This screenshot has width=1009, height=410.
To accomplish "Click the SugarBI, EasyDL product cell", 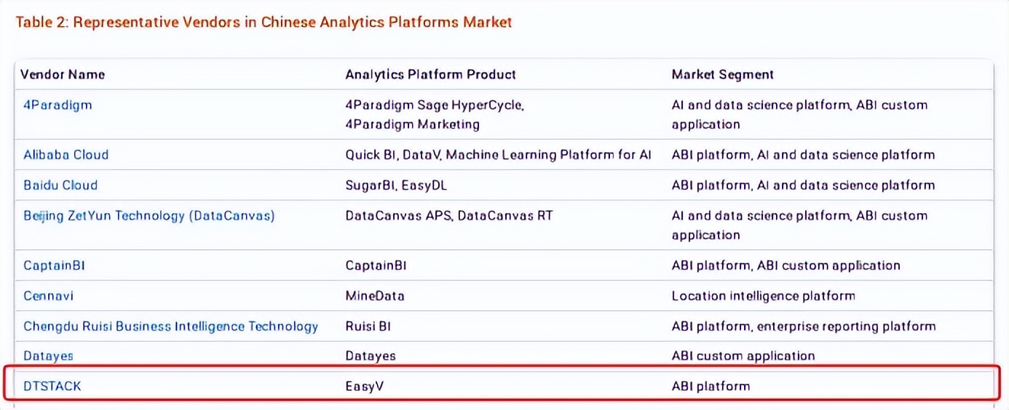I will coord(396,185).
